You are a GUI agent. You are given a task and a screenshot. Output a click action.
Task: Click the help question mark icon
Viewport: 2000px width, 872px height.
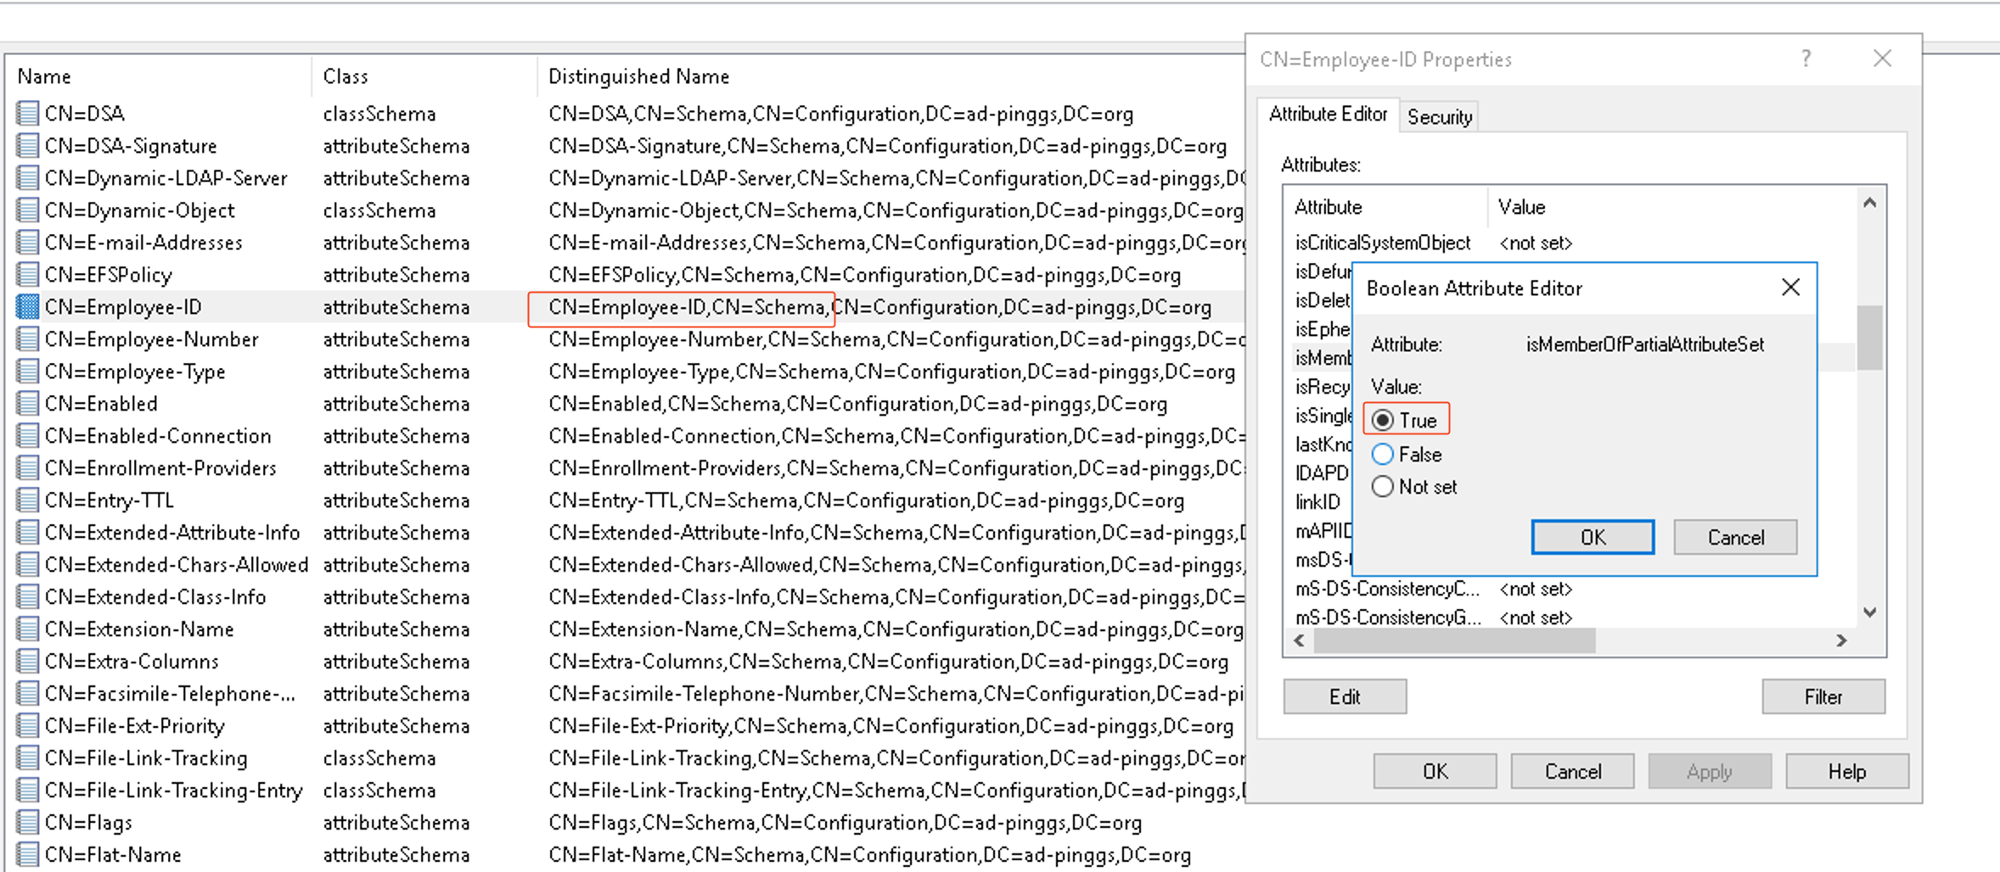coord(1806,59)
